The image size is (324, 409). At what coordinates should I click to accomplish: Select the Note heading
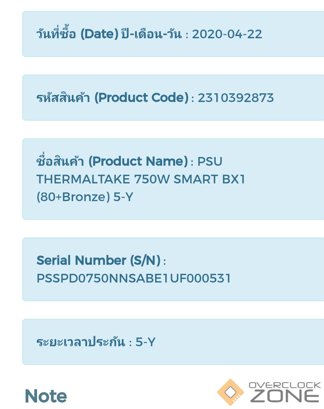tap(46, 396)
